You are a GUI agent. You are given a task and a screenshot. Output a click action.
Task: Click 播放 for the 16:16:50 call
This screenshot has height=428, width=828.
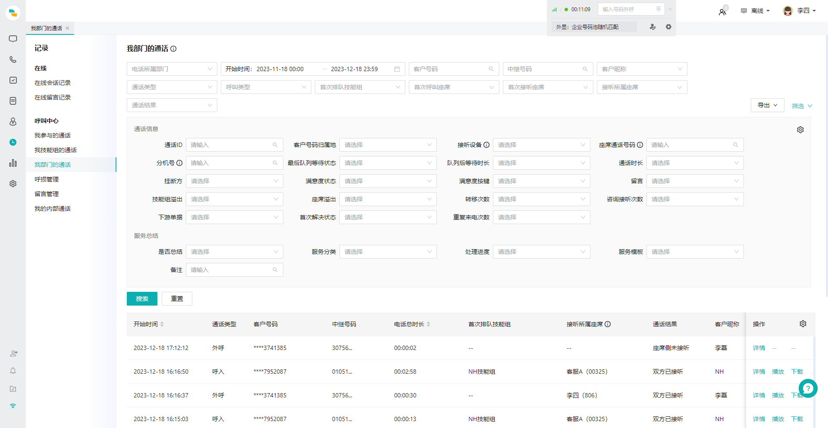pyautogui.click(x=778, y=372)
